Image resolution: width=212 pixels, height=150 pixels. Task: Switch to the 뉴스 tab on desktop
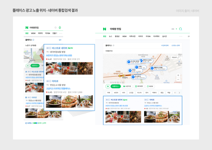pyautogui.click(x=110, y=36)
